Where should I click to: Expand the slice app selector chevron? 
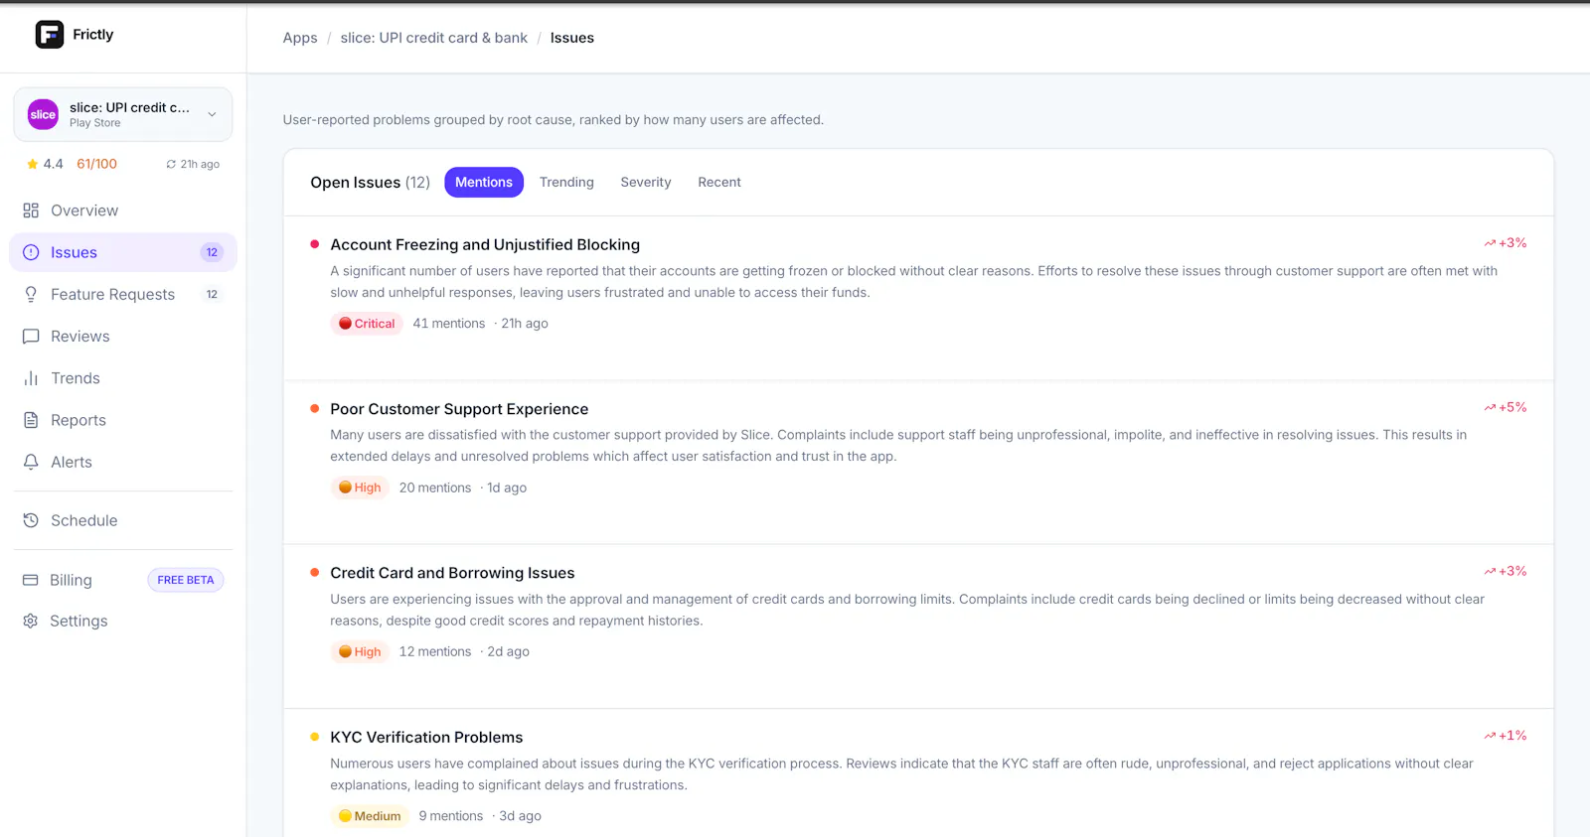click(x=212, y=114)
